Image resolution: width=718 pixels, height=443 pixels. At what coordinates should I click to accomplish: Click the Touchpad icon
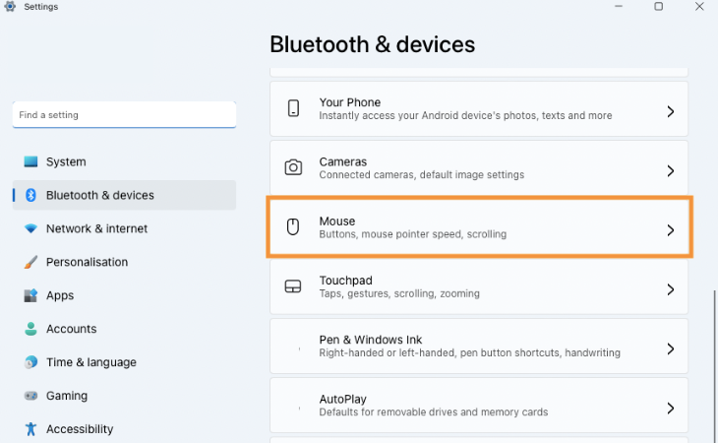[293, 286]
